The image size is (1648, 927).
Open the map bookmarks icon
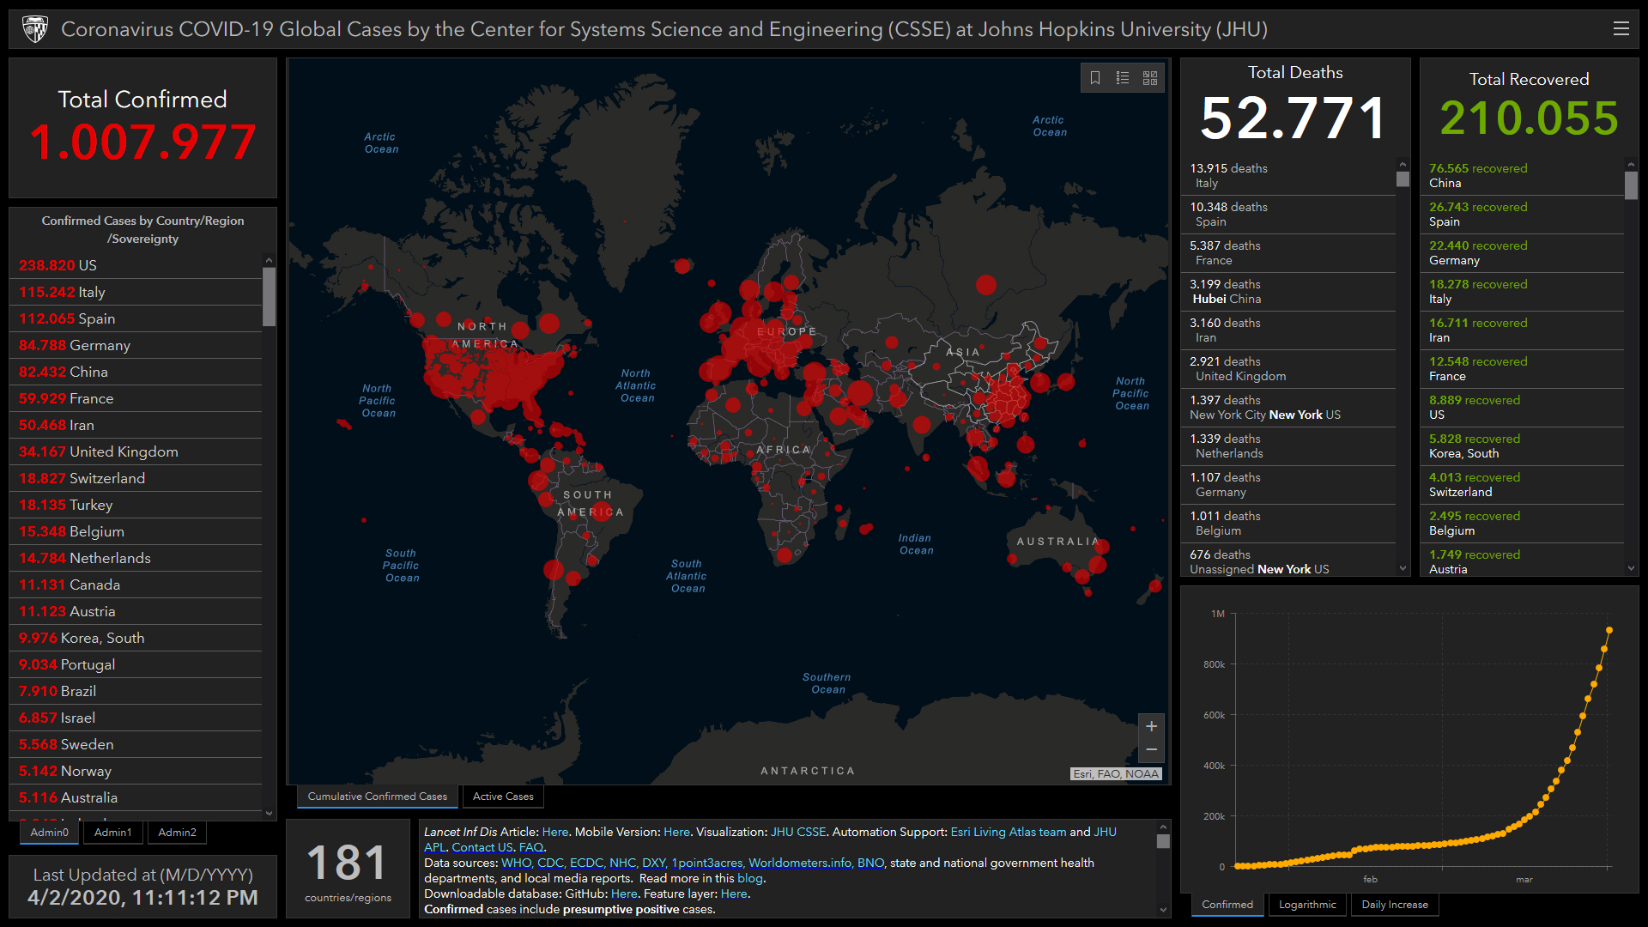(1095, 78)
